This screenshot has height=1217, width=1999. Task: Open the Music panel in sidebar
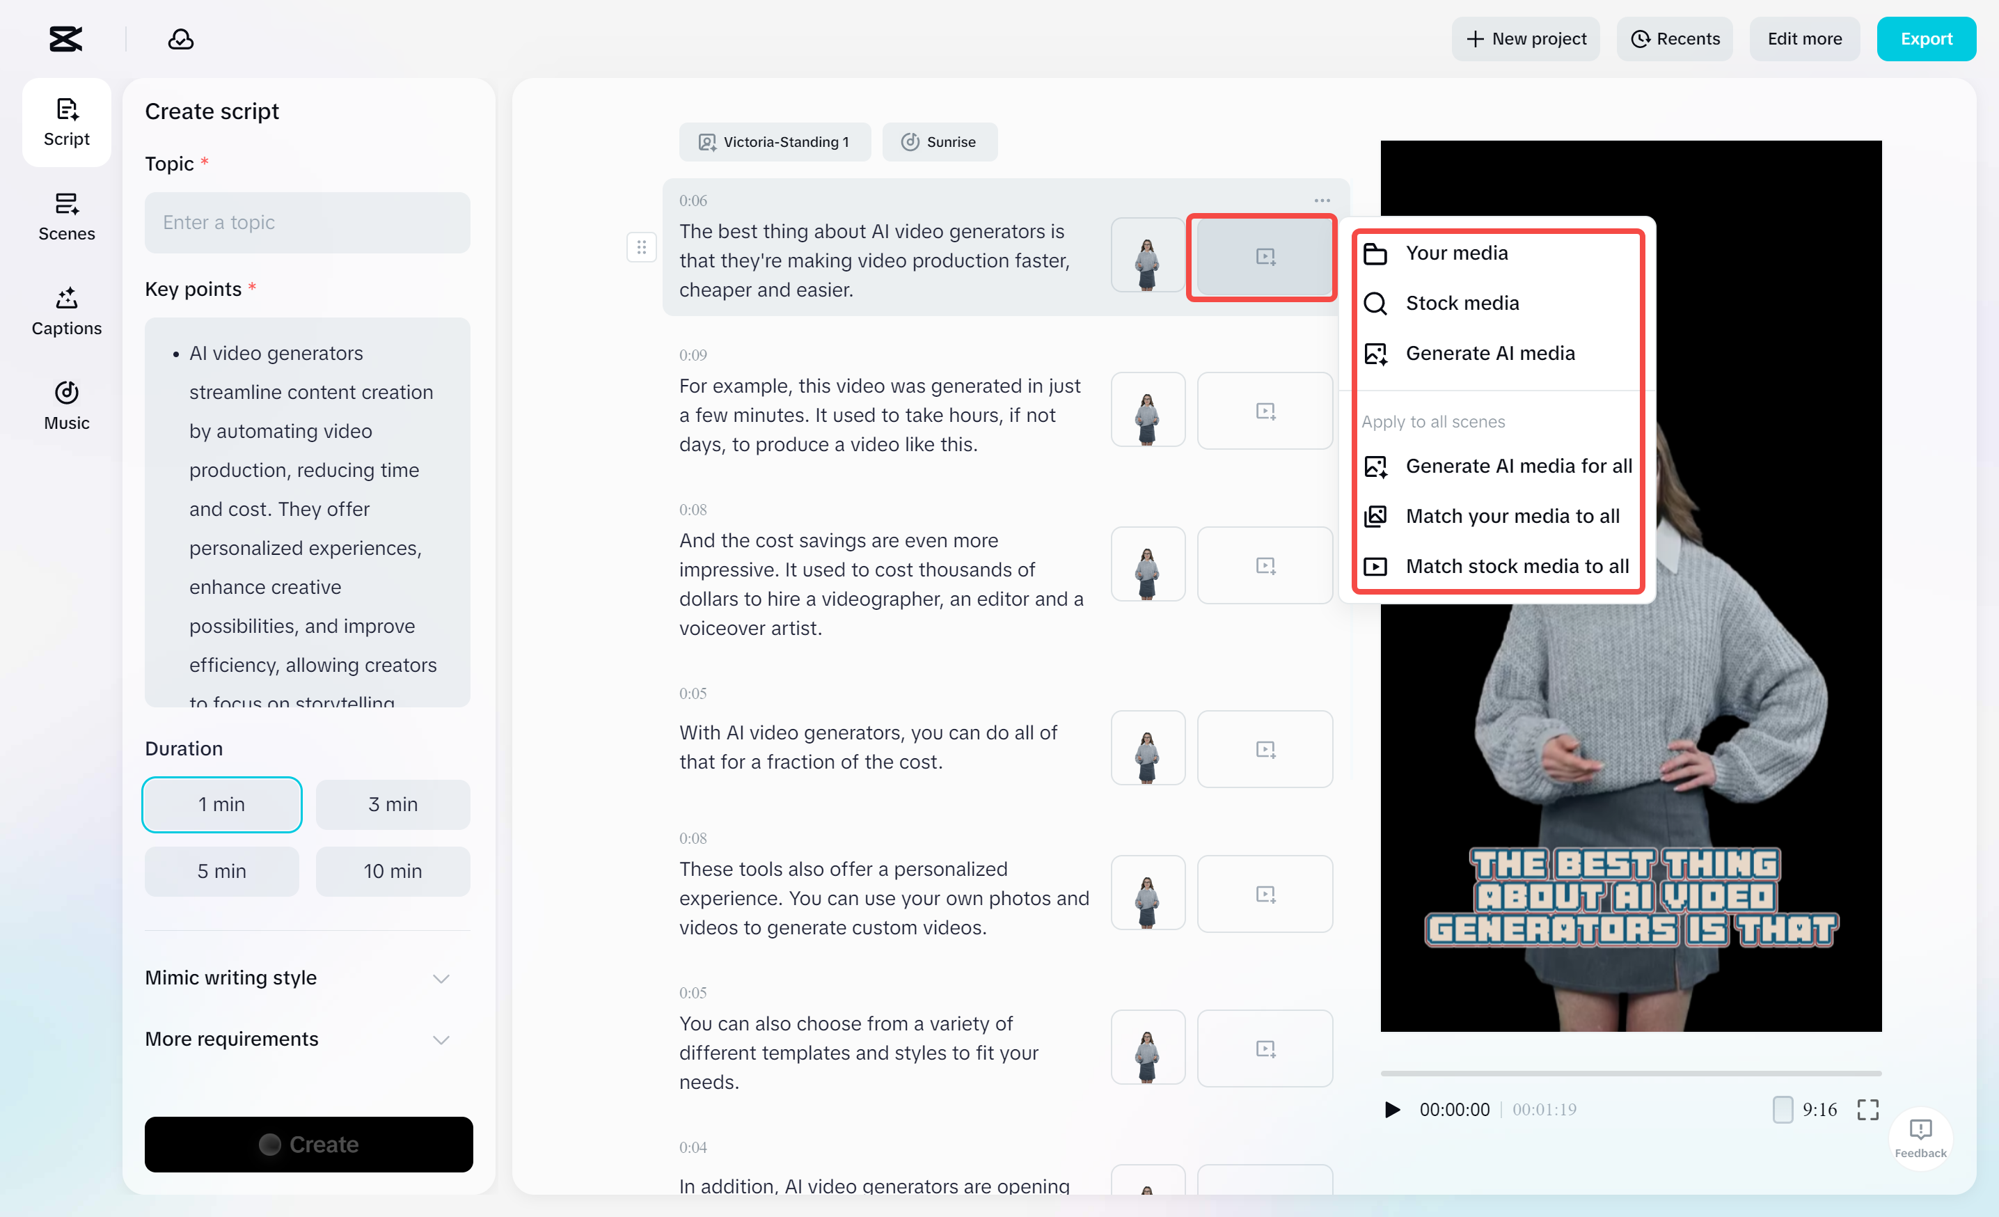coord(67,406)
